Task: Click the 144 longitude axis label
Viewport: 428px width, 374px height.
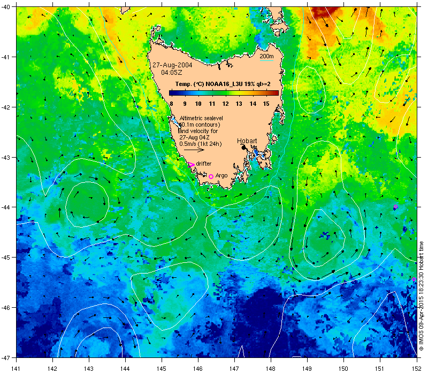Action: (125, 369)
